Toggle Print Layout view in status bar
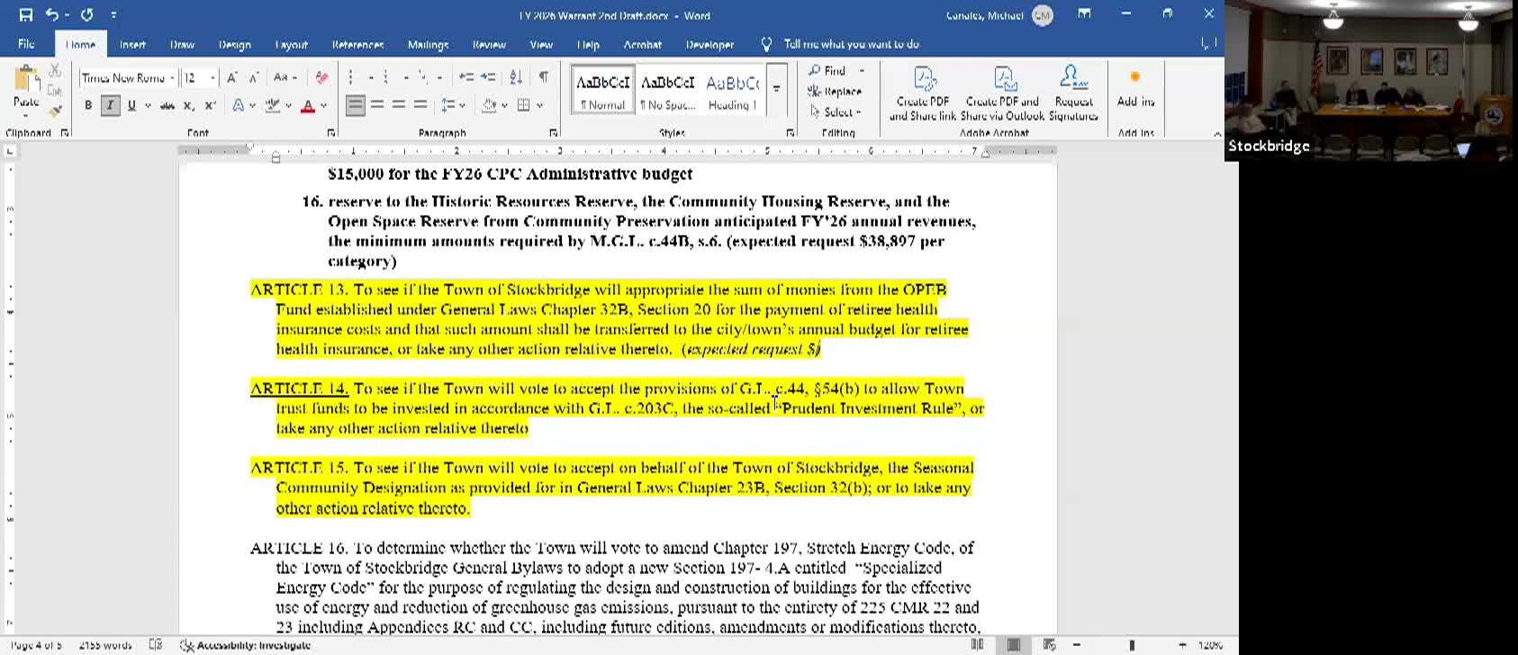 click(1013, 644)
